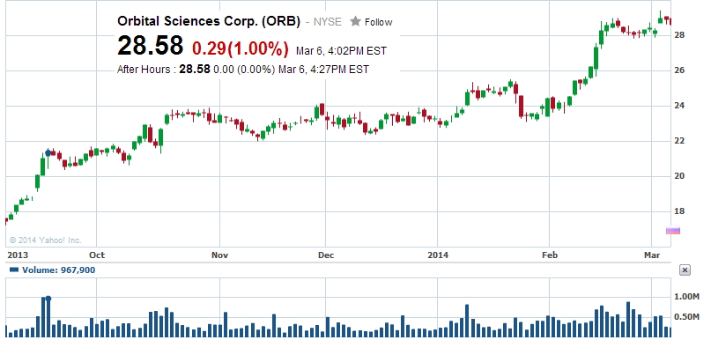Click the Follow link text
Screen dimensions: 711x340
pos(378,22)
